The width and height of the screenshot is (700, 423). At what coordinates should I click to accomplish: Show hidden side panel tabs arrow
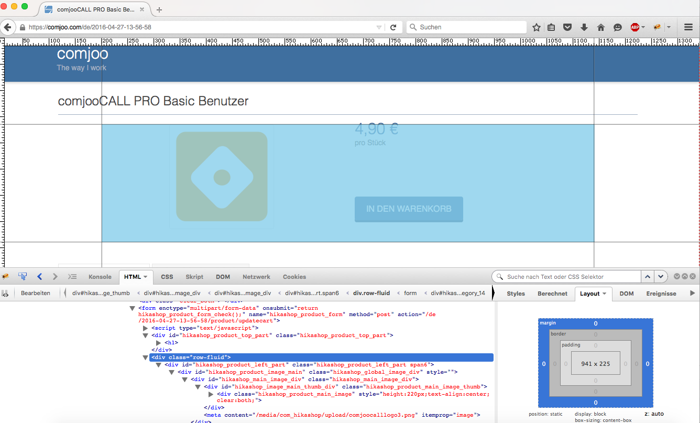[693, 294]
